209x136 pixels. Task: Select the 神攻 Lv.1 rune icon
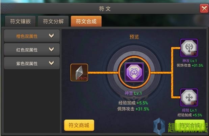click(189, 48)
